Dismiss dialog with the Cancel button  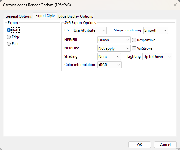tap(165, 145)
